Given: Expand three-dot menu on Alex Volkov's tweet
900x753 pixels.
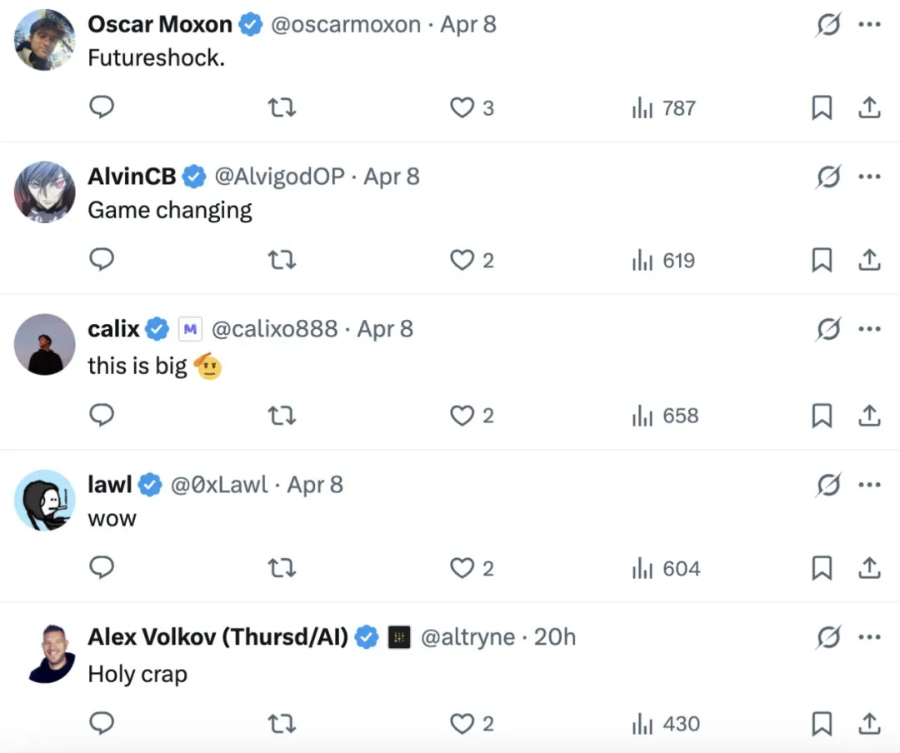Looking at the screenshot, I should pos(869,637).
